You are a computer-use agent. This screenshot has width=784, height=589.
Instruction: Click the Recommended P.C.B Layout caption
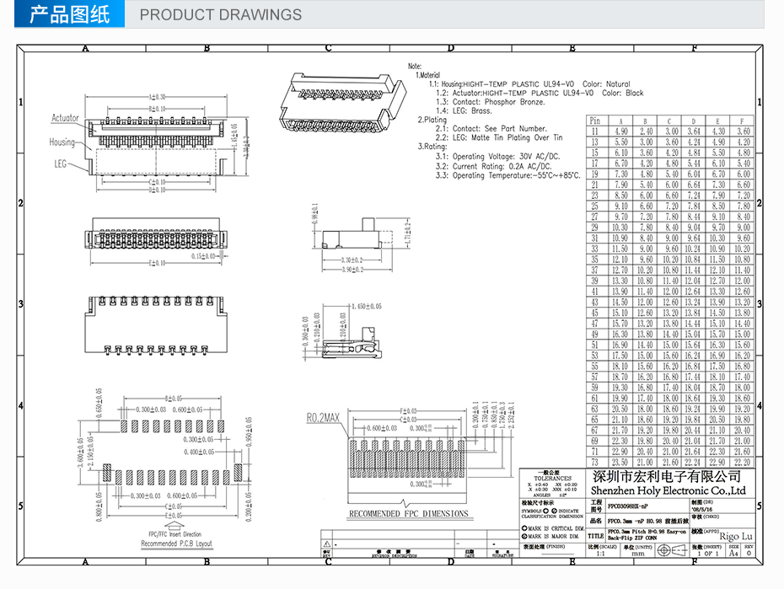pos(175,543)
